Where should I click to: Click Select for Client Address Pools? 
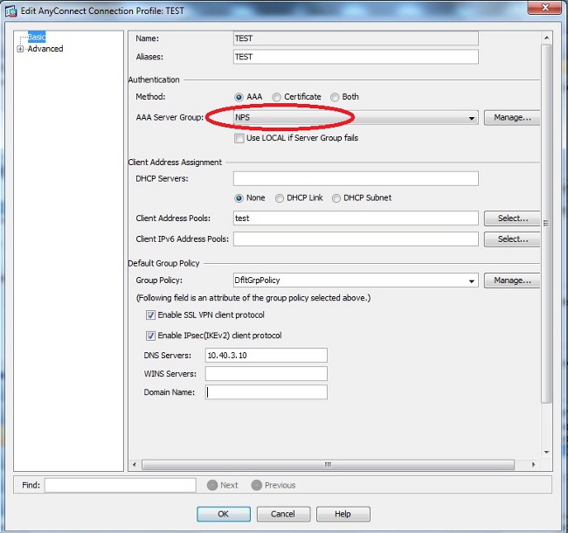tap(512, 218)
